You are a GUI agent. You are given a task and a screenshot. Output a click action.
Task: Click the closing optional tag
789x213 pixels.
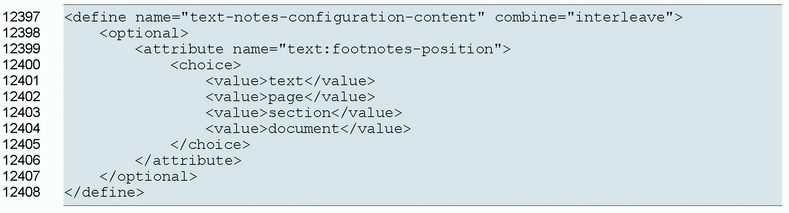(x=148, y=176)
